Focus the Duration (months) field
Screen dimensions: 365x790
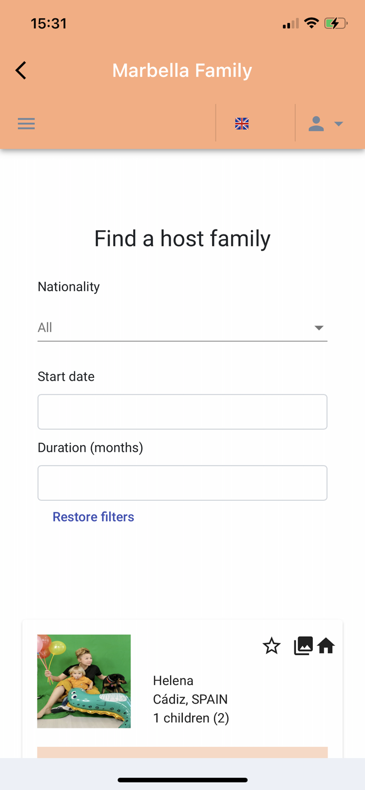coord(182,483)
